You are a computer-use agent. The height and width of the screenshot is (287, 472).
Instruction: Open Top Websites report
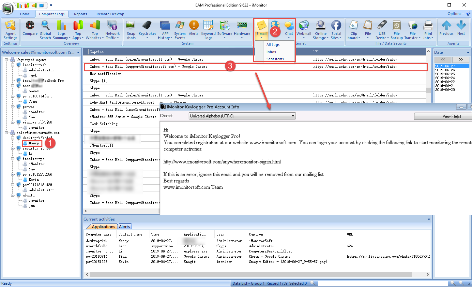(x=95, y=30)
